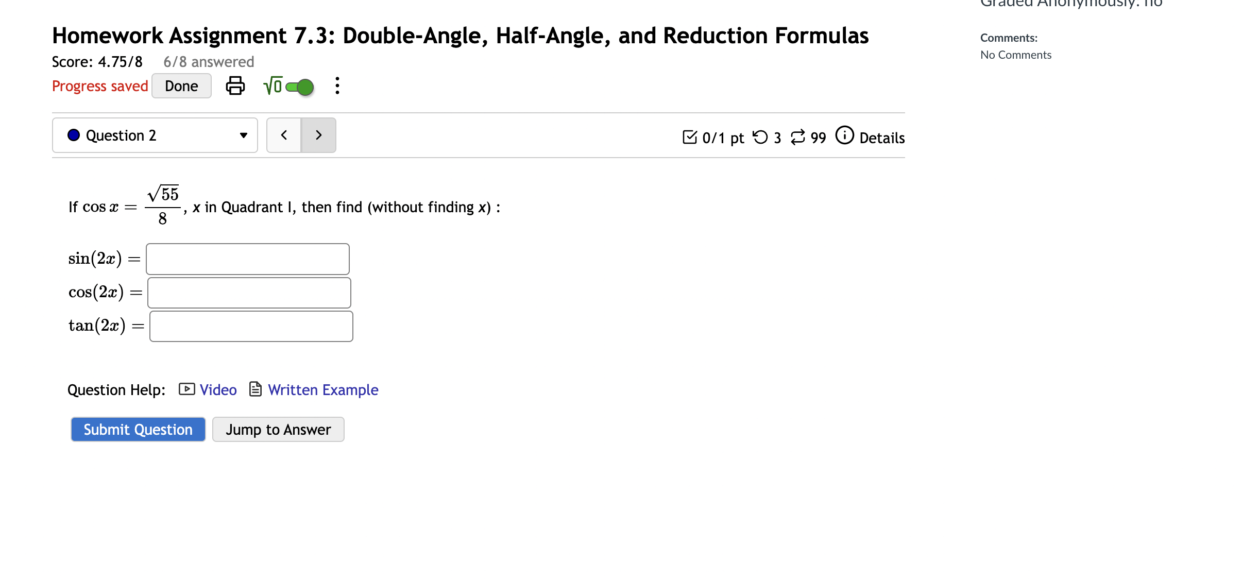Click inside the sin(2x) answer field

pyautogui.click(x=247, y=259)
